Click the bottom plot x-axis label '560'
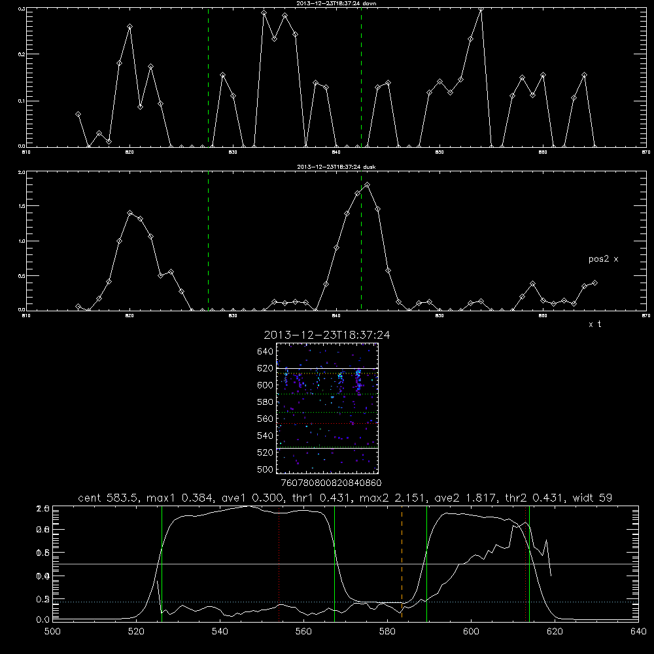 coord(303,632)
